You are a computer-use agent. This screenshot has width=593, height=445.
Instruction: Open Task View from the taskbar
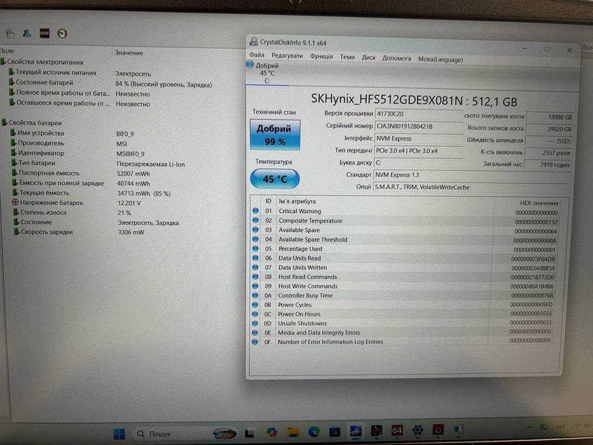pyautogui.click(x=249, y=434)
